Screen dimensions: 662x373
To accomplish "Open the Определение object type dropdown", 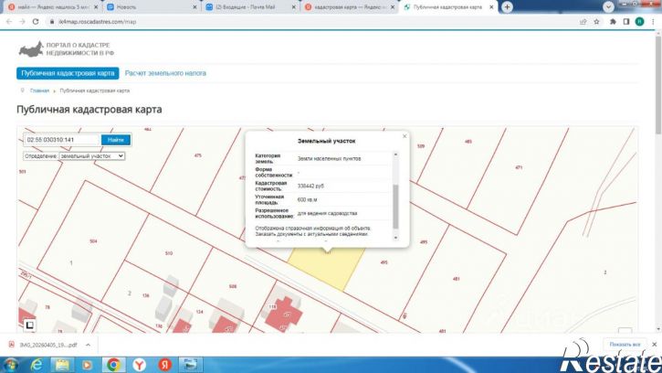I will tap(91, 156).
